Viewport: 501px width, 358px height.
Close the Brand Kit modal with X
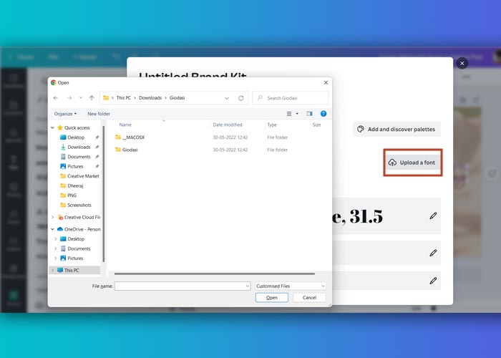[462, 63]
